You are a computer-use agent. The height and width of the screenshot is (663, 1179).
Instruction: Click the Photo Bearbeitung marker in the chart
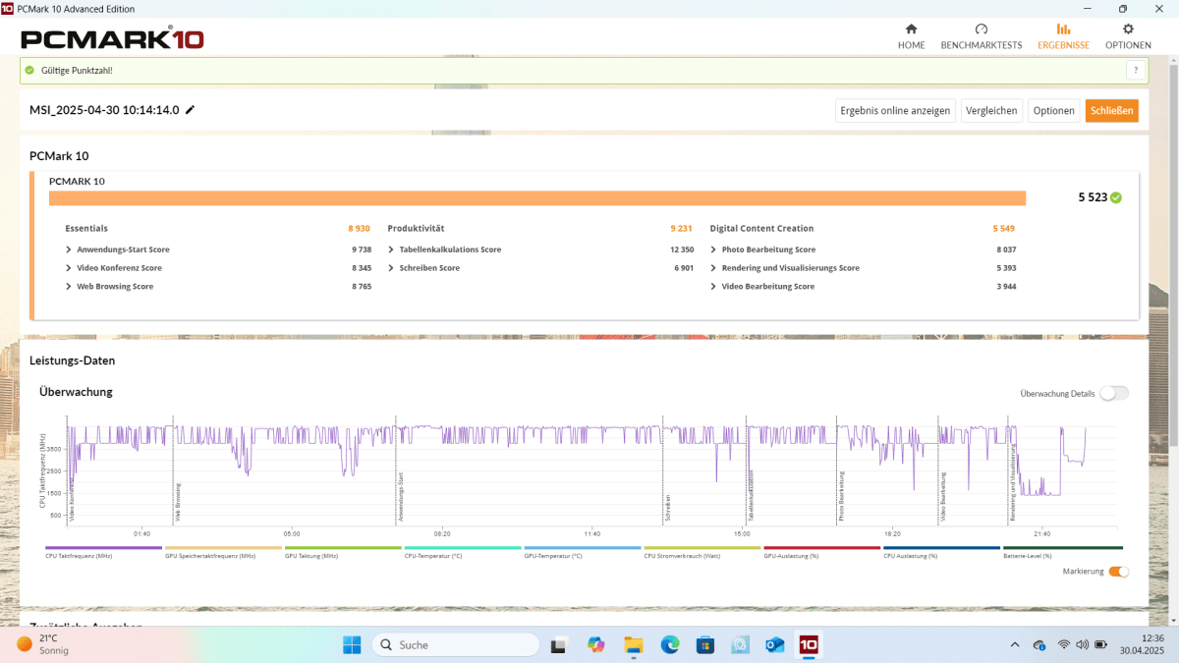click(x=841, y=496)
